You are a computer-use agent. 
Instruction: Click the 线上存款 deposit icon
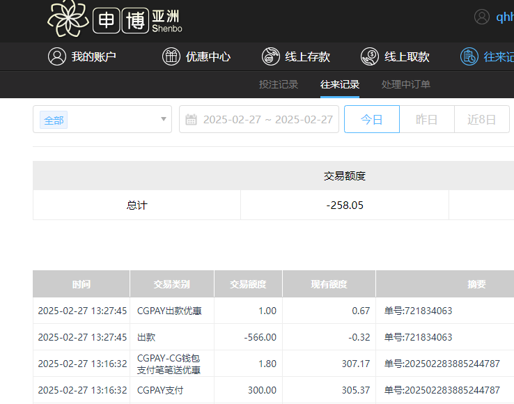coord(271,57)
